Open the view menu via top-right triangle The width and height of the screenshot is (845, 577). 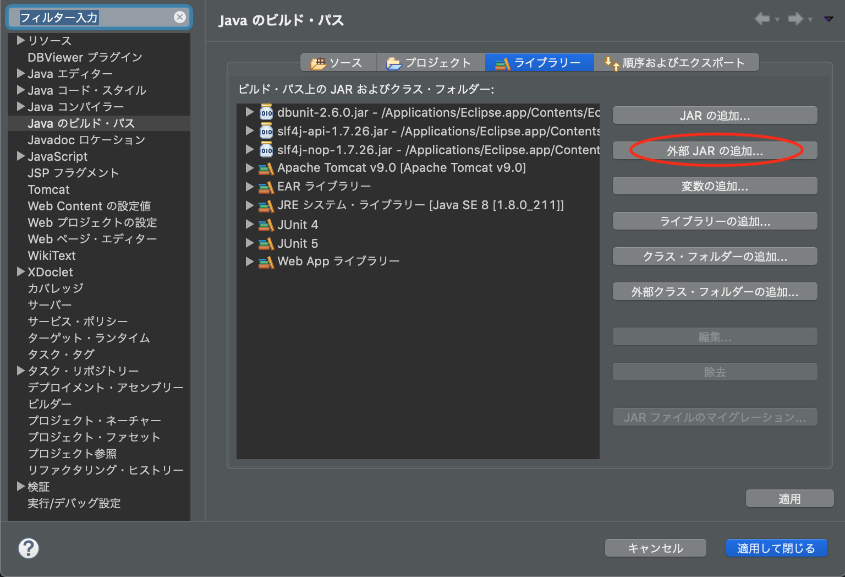pos(829,19)
